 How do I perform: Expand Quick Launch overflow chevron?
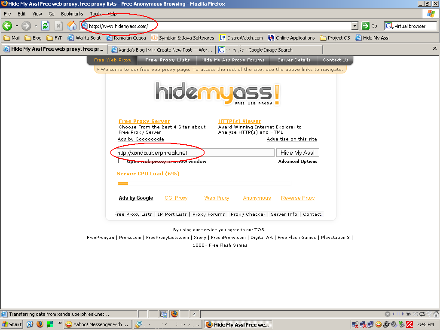(60, 323)
